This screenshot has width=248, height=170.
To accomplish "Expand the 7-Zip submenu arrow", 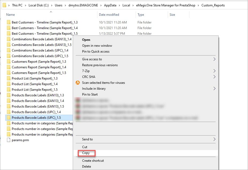I will pyautogui.click(x=214, y=71).
